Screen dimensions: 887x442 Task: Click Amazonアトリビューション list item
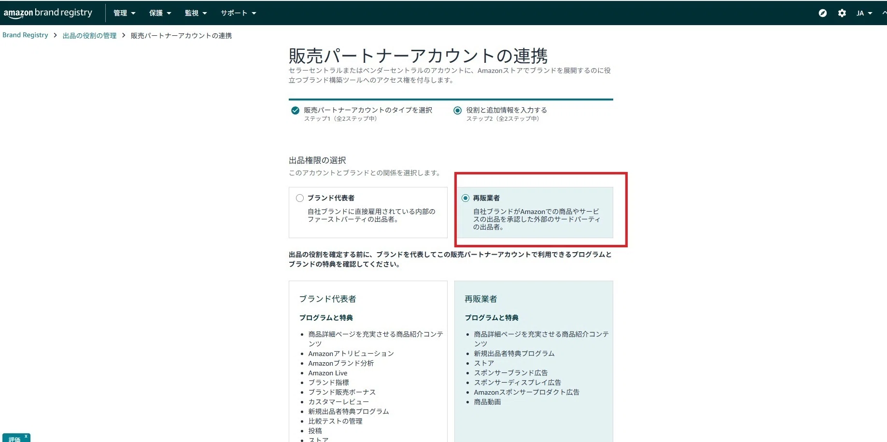tap(351, 354)
